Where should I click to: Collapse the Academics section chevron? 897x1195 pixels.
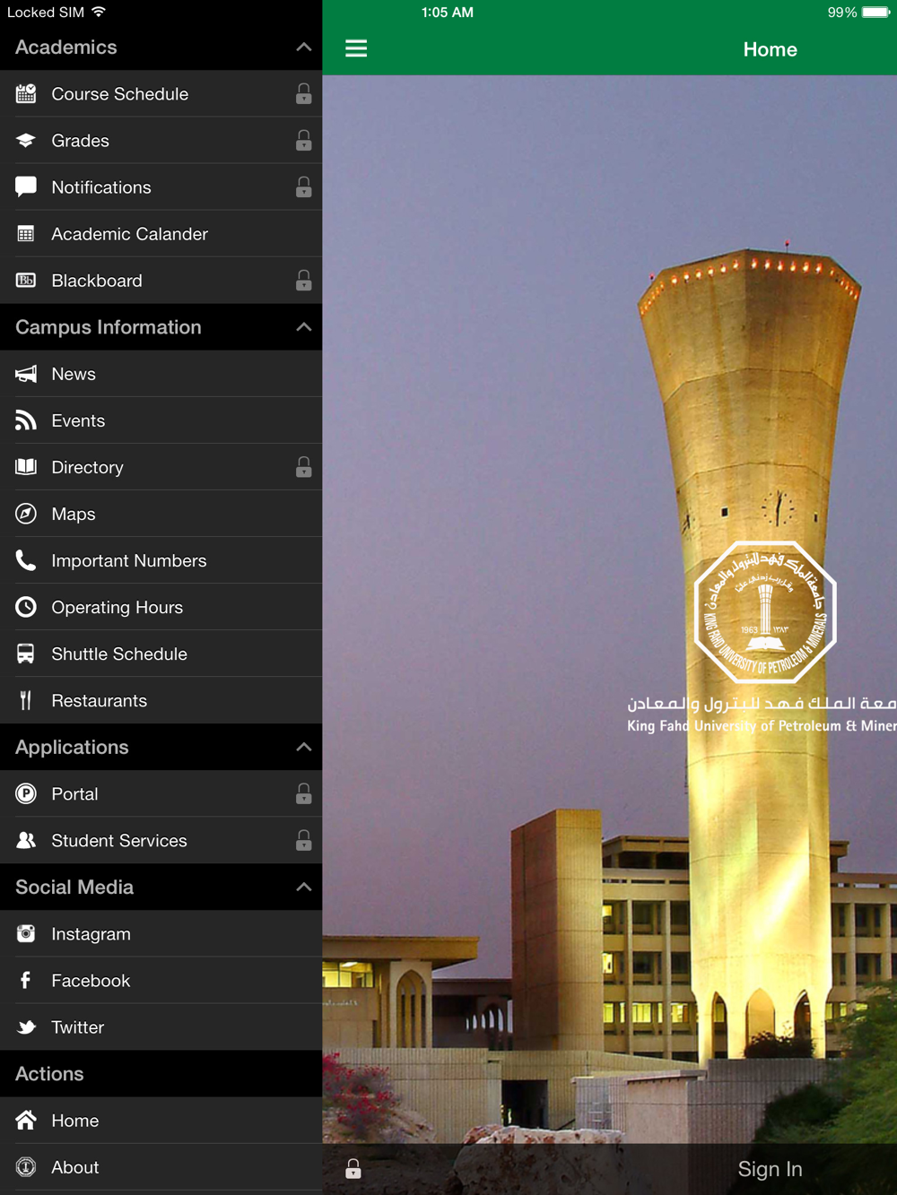[304, 47]
